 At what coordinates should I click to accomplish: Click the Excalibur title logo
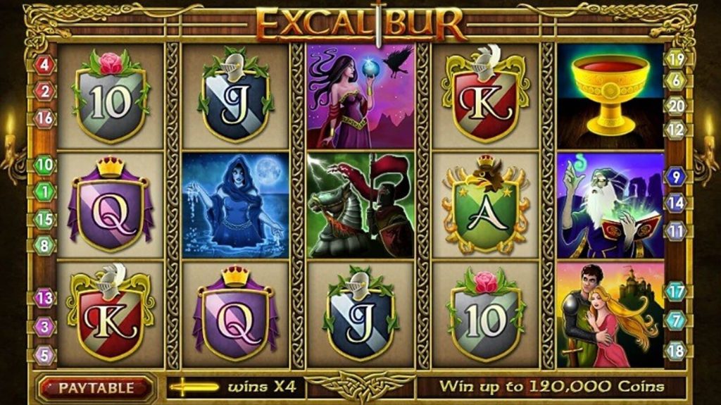[360, 24]
